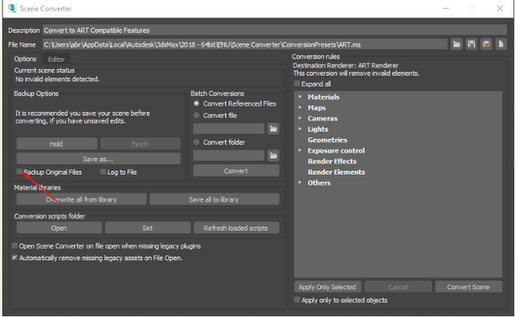The image size is (515, 317).
Task: Save the current preset using the floppy icon
Action: [x=471, y=44]
